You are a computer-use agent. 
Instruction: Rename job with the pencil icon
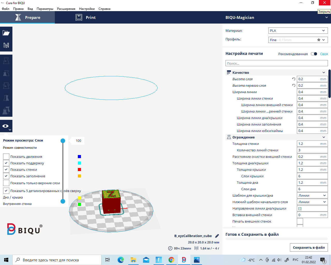coord(217,236)
